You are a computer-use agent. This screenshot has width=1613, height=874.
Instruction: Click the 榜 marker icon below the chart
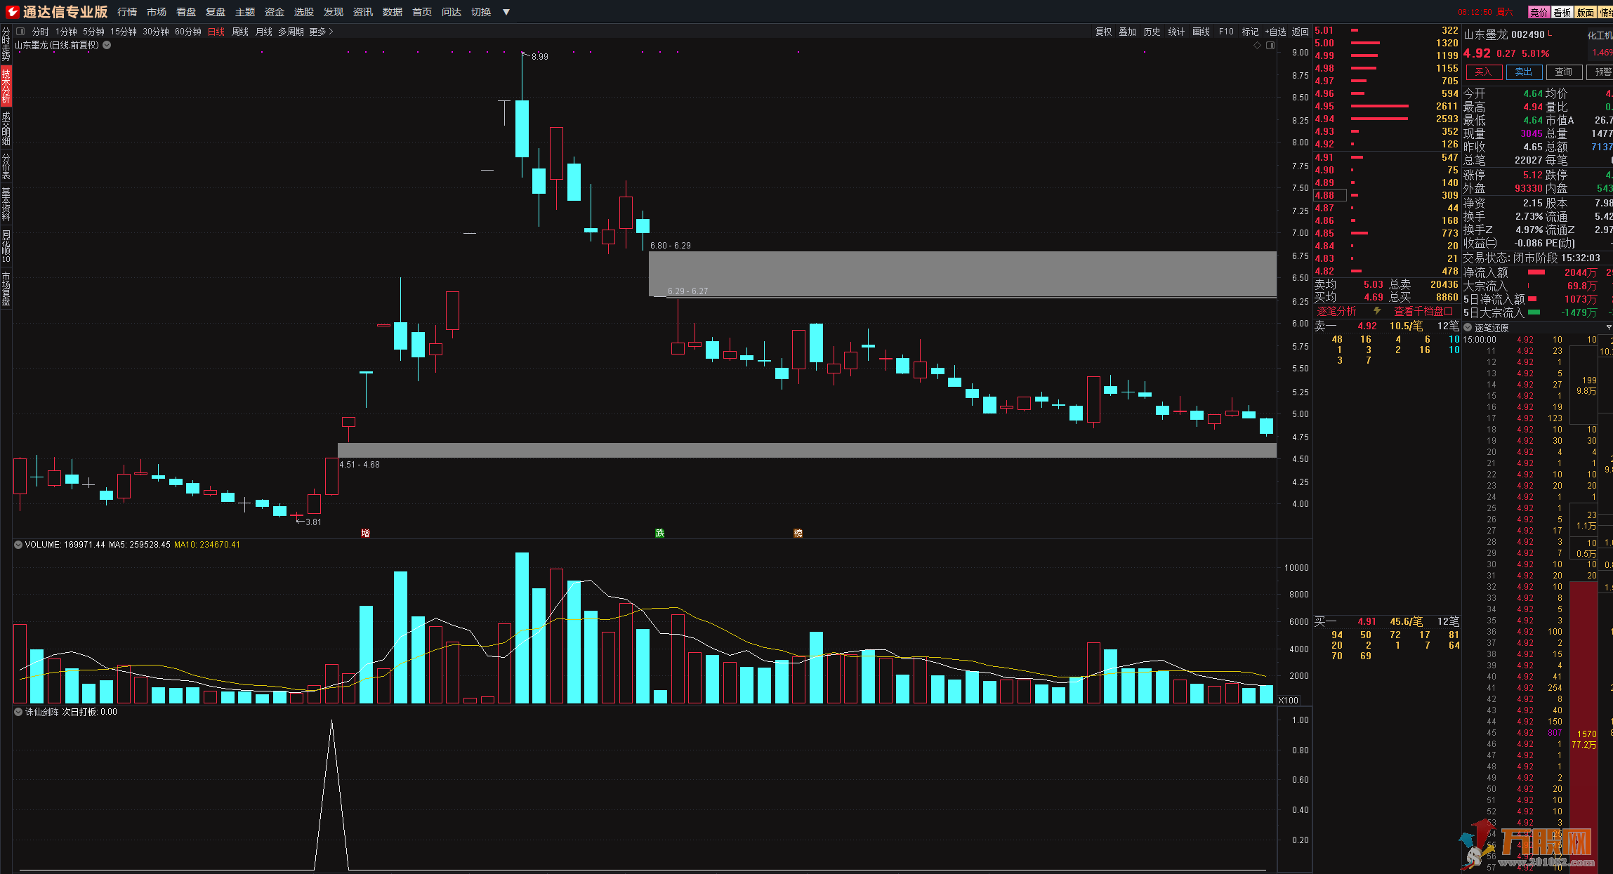coord(798,533)
